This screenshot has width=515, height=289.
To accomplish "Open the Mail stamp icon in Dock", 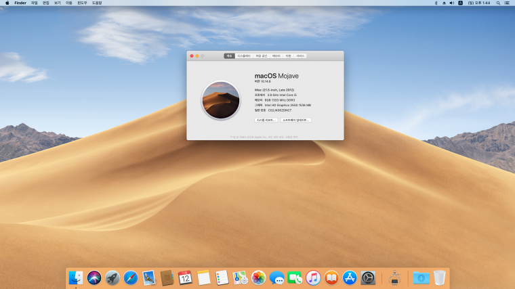I will (149, 278).
